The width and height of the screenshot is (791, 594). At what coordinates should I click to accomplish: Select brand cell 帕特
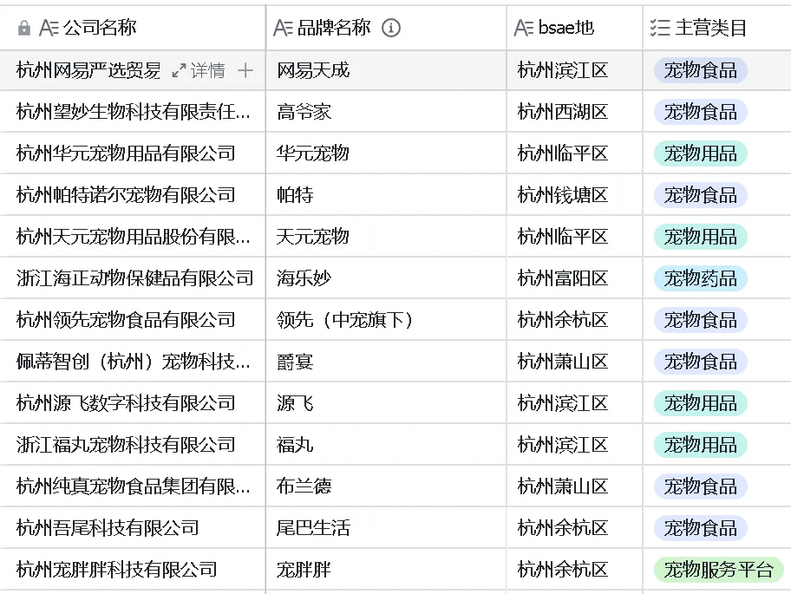(386, 195)
